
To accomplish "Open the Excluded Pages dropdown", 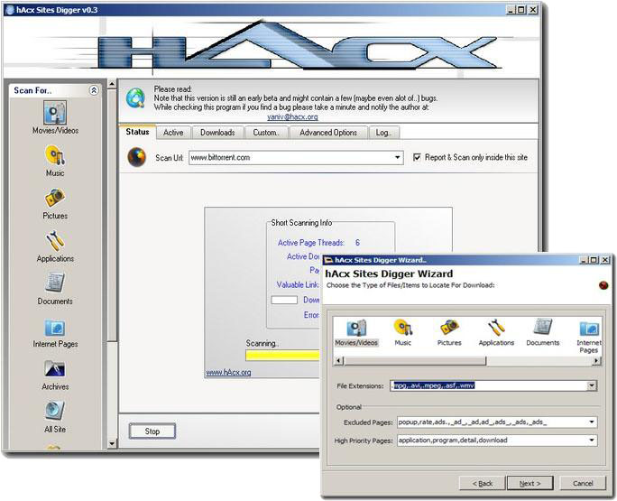I will (592, 422).
